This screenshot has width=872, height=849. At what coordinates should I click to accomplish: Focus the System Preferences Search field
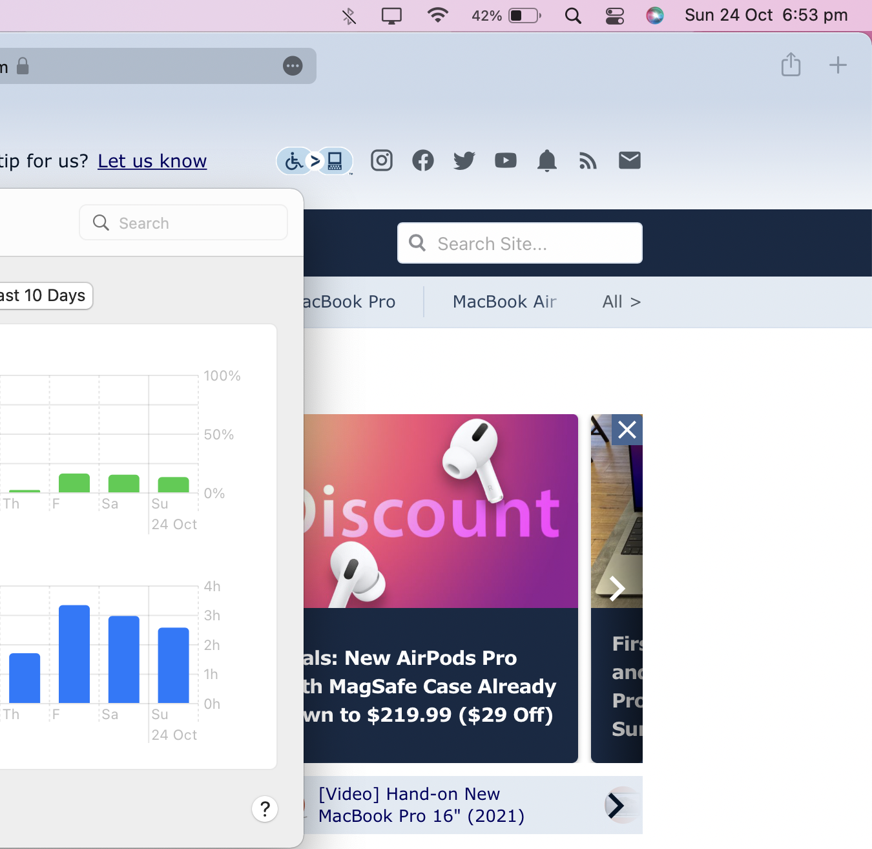click(x=183, y=223)
